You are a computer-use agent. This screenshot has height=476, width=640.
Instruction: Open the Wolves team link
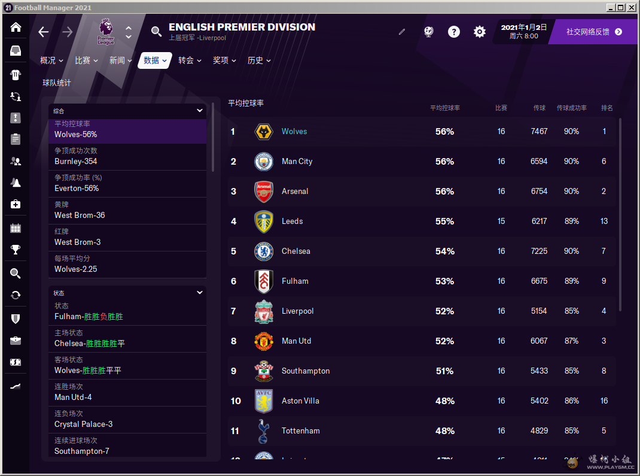tap(294, 132)
